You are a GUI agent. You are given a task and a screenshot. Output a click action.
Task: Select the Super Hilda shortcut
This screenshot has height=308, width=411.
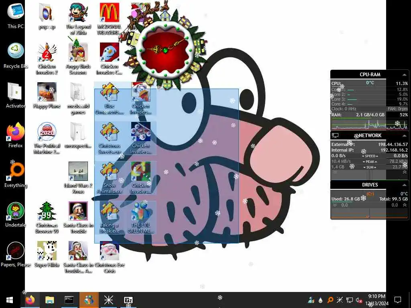47,254
